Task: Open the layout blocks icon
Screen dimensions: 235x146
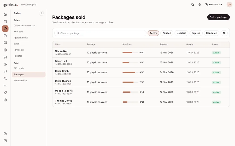Action: 5,57
